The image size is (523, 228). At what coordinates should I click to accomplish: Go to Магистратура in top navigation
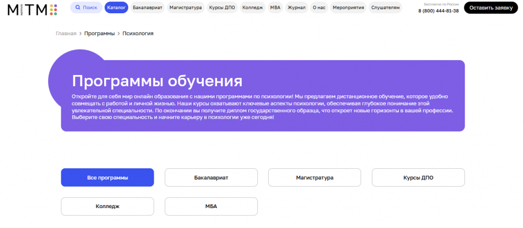(x=185, y=7)
